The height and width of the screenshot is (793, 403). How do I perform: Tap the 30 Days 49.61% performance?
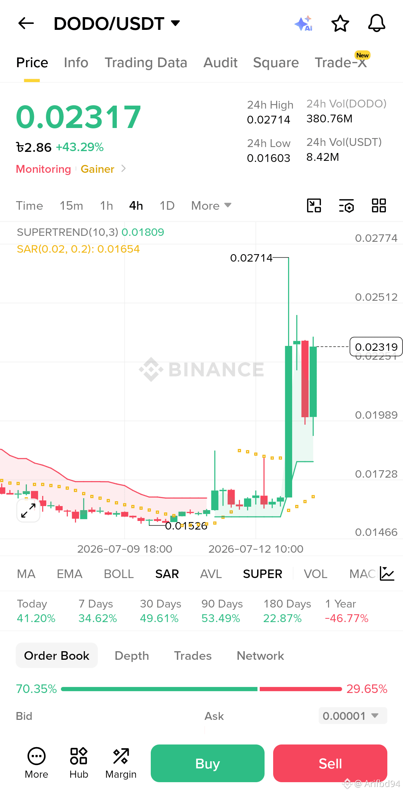pos(160,611)
